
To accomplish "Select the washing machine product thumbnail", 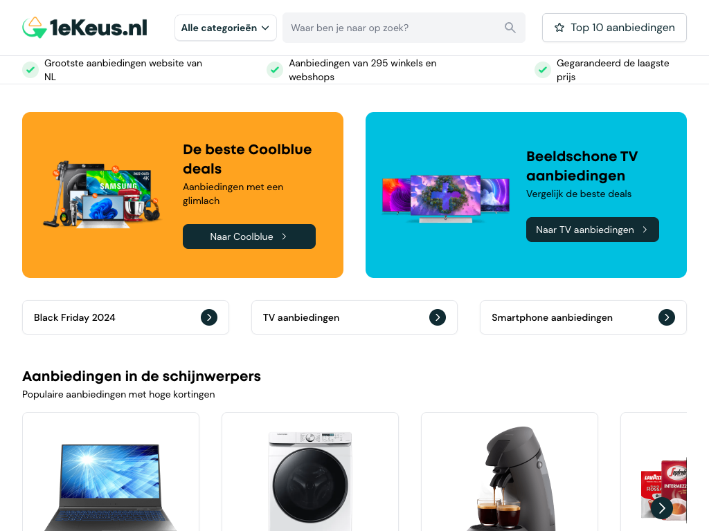I will point(310,481).
